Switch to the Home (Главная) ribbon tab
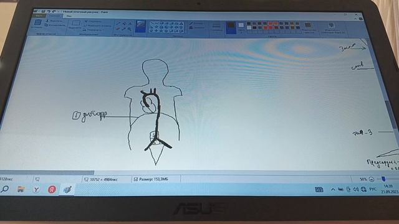Image resolution: width=399 pixels, height=224 pixels. coord(54,16)
